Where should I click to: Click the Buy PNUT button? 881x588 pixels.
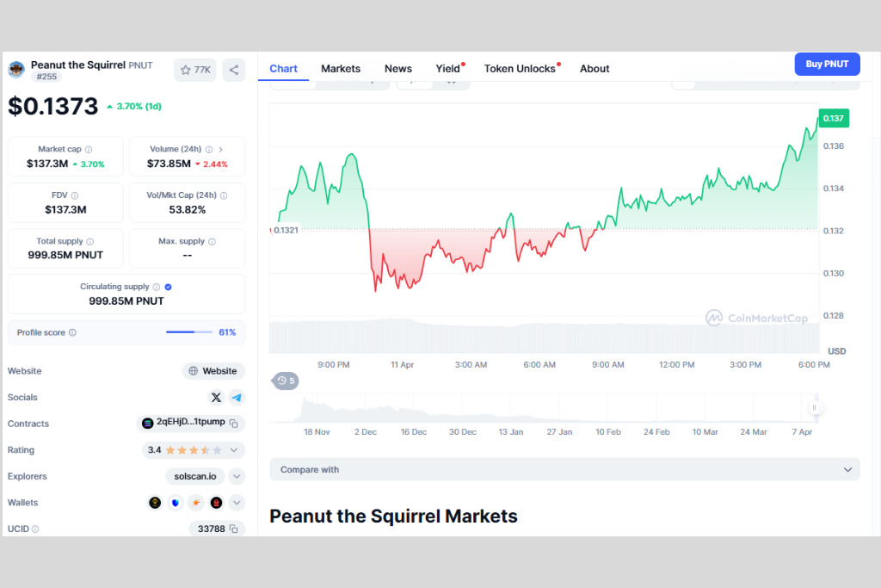[x=827, y=64]
